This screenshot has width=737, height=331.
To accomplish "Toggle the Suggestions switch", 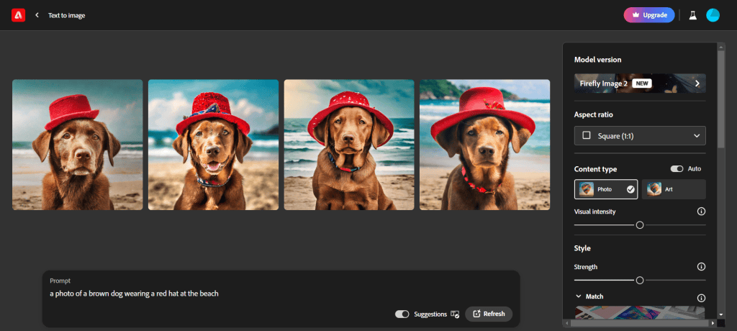I will tap(402, 314).
